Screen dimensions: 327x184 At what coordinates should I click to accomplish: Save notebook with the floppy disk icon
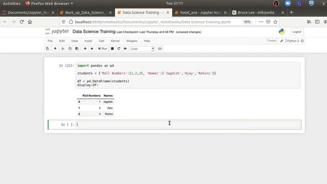click(x=48, y=49)
